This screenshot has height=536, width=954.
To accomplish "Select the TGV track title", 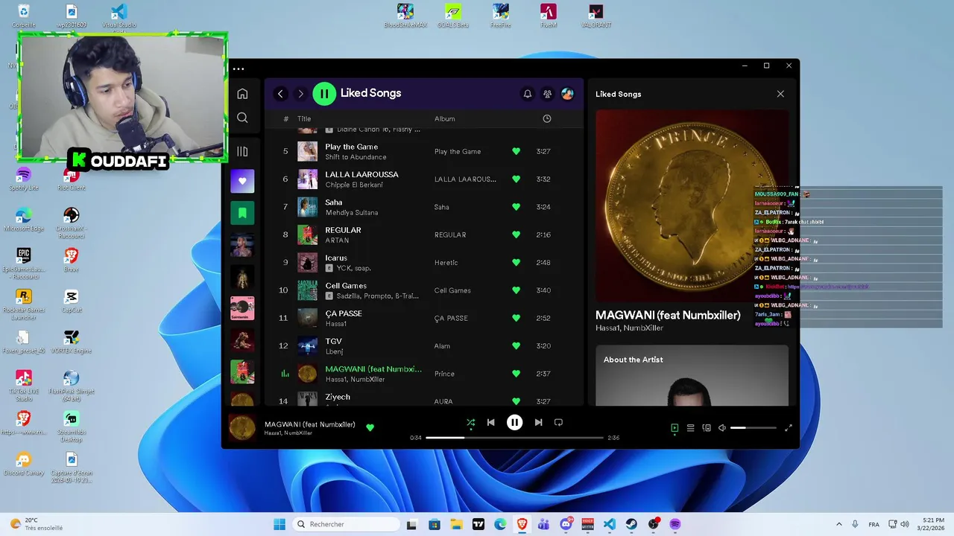I will coord(333,341).
